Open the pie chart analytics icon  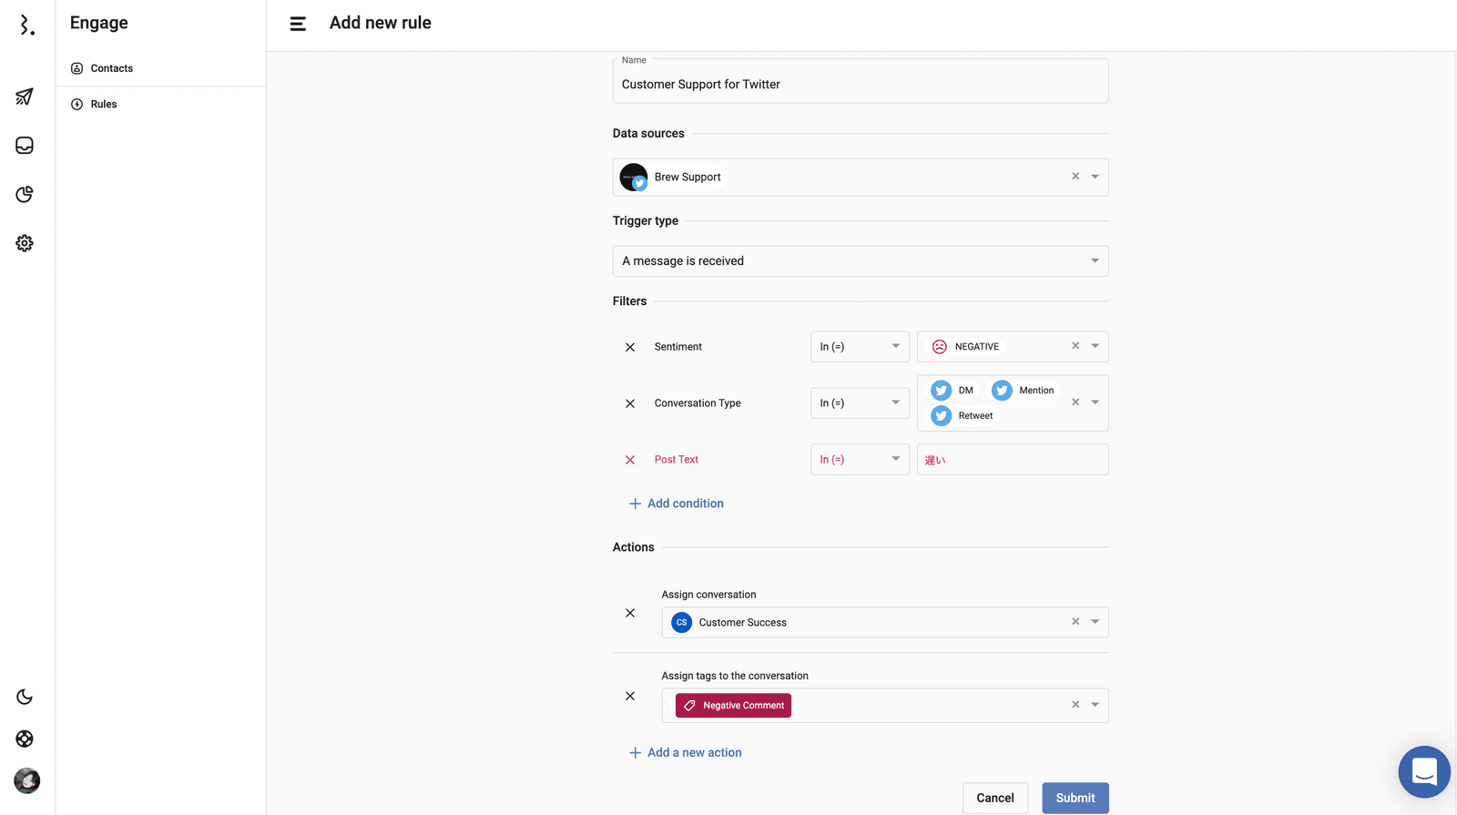[25, 194]
